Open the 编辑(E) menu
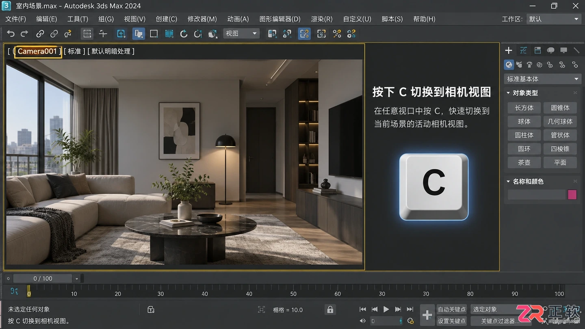585x329 pixels. point(46,19)
